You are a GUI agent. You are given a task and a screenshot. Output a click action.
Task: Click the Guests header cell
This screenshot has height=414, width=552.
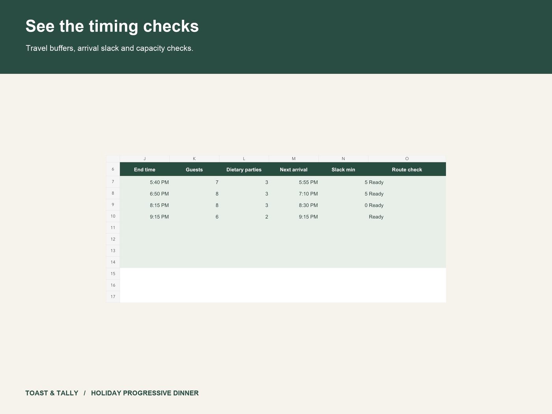coord(194,170)
